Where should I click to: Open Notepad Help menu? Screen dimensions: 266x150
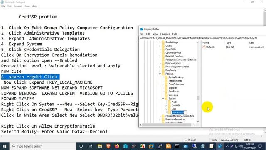[34, 7]
